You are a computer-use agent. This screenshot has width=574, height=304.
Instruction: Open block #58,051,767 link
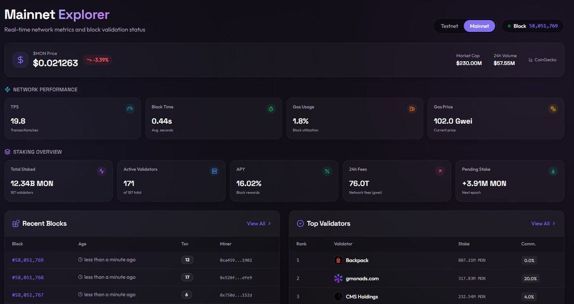pyautogui.click(x=28, y=295)
